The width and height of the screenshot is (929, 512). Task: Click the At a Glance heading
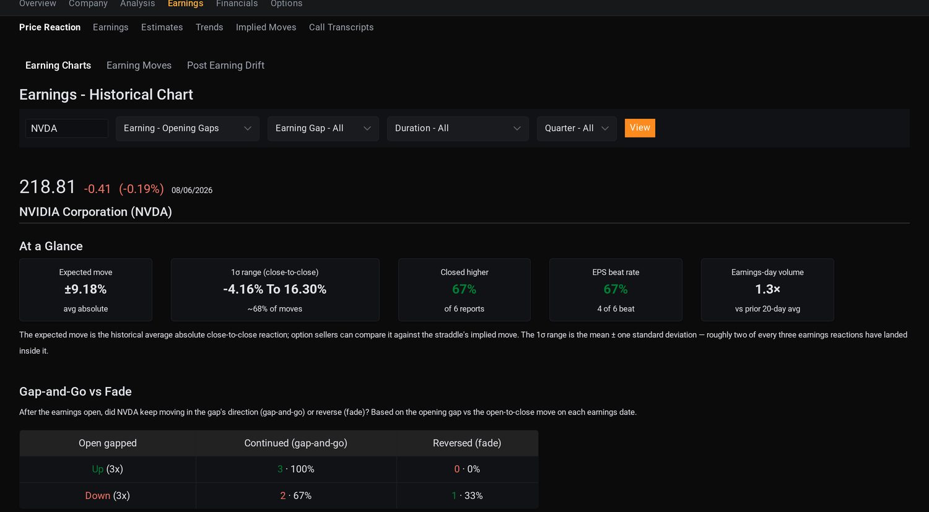(51, 246)
